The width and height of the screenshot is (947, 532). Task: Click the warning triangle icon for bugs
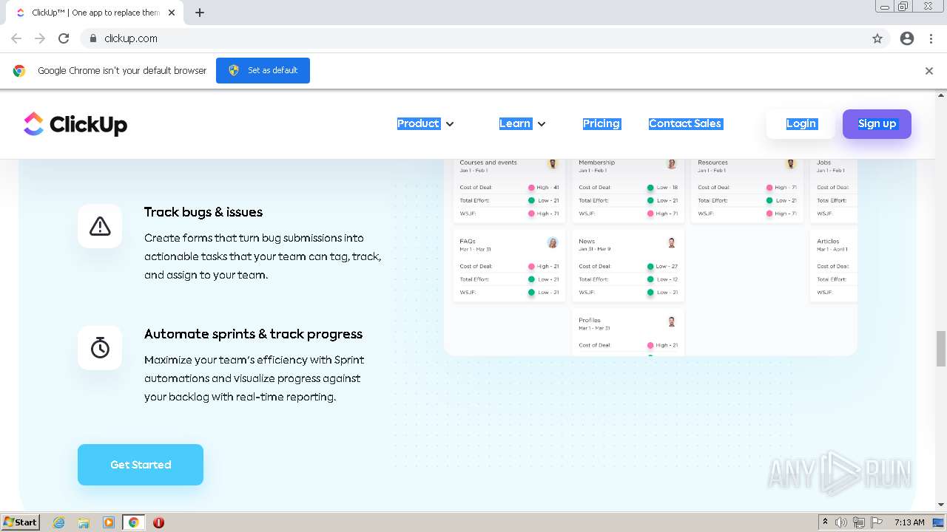[100, 226]
